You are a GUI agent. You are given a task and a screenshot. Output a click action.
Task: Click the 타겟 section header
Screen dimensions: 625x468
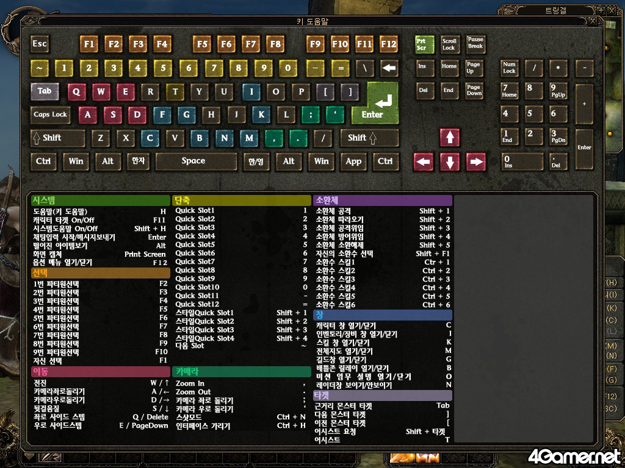383,395
